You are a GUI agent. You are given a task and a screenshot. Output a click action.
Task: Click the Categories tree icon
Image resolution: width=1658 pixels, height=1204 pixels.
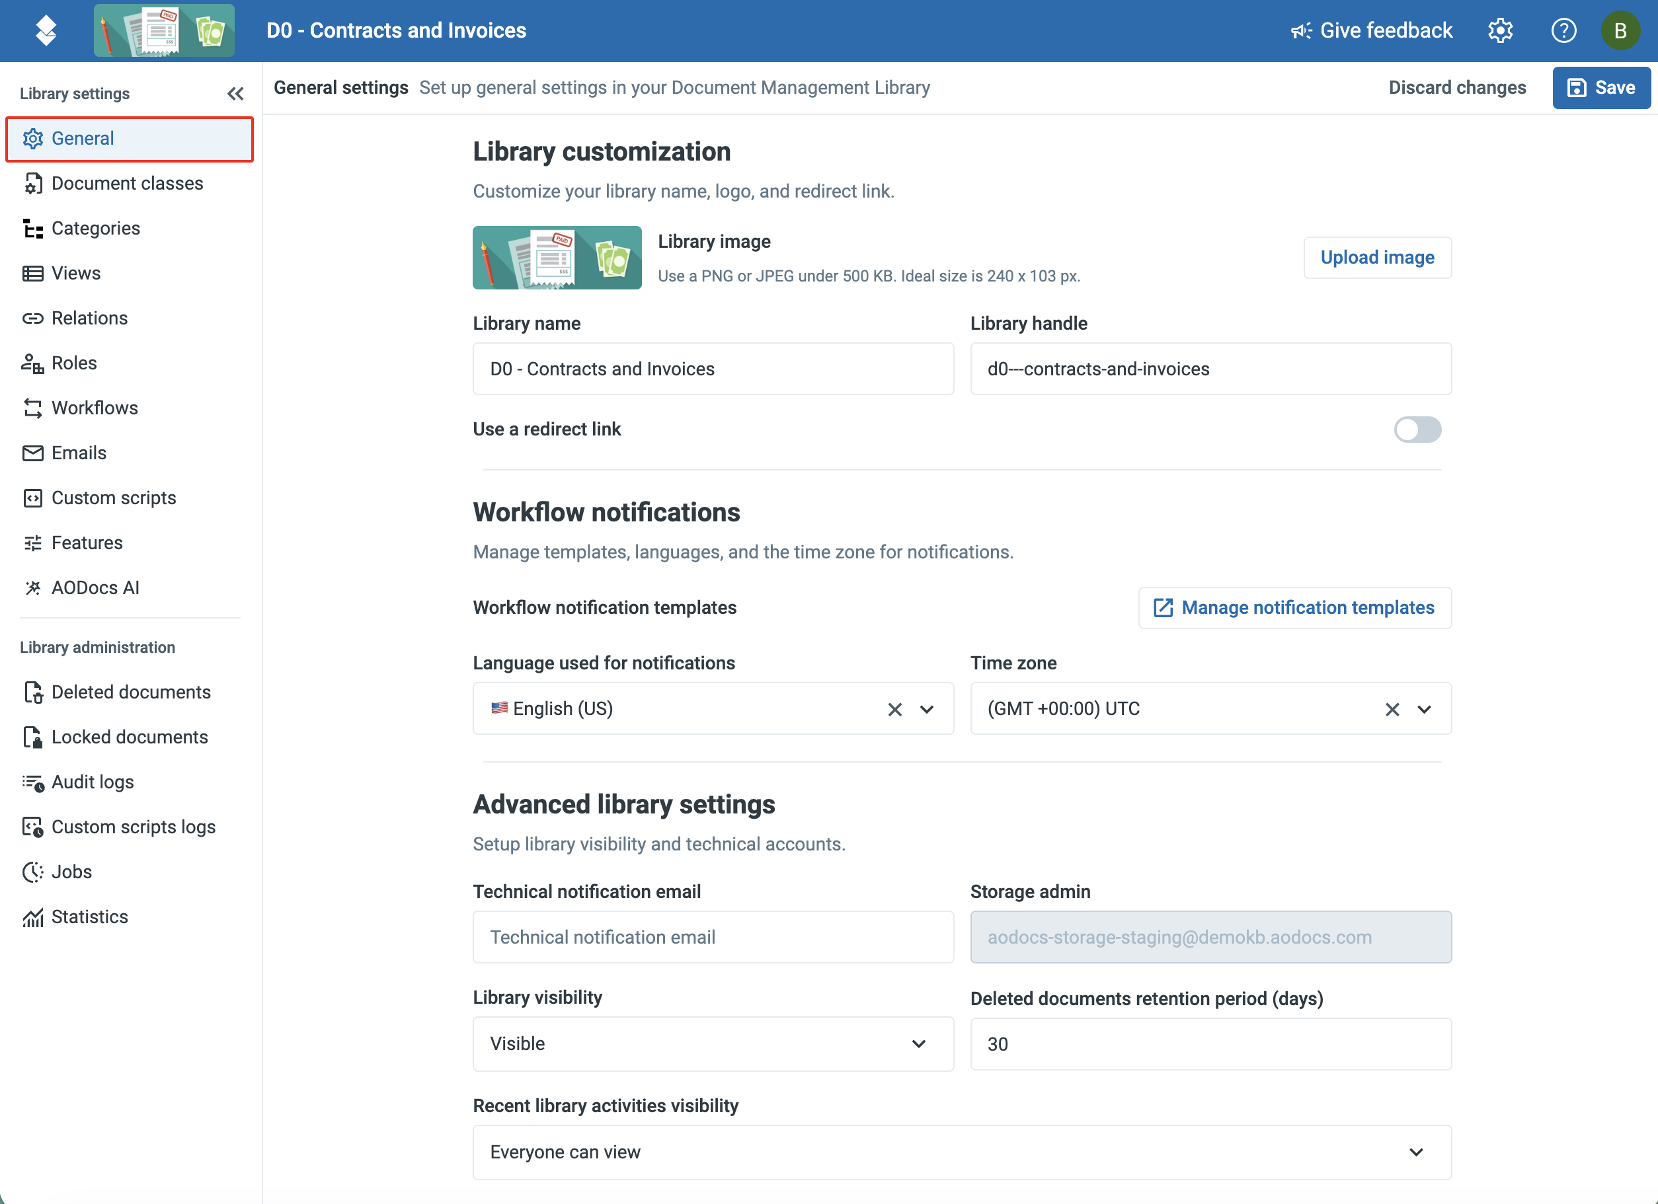pyautogui.click(x=33, y=229)
